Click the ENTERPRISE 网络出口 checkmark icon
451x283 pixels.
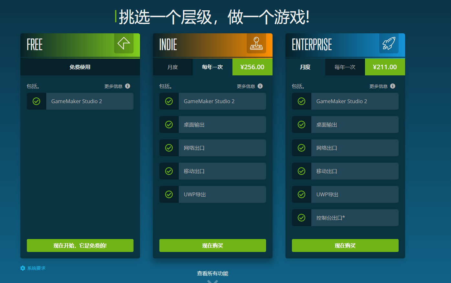tap(302, 148)
